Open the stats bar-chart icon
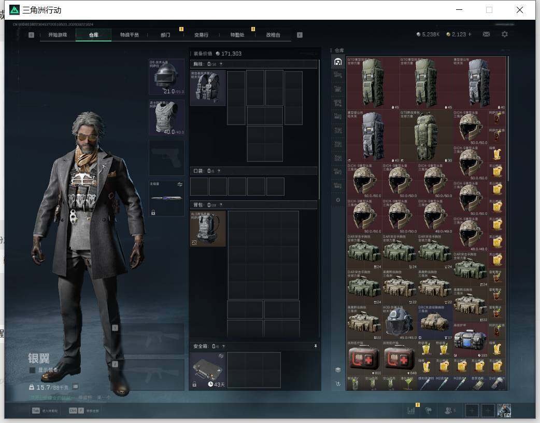This screenshot has height=423, width=540. 411,411
